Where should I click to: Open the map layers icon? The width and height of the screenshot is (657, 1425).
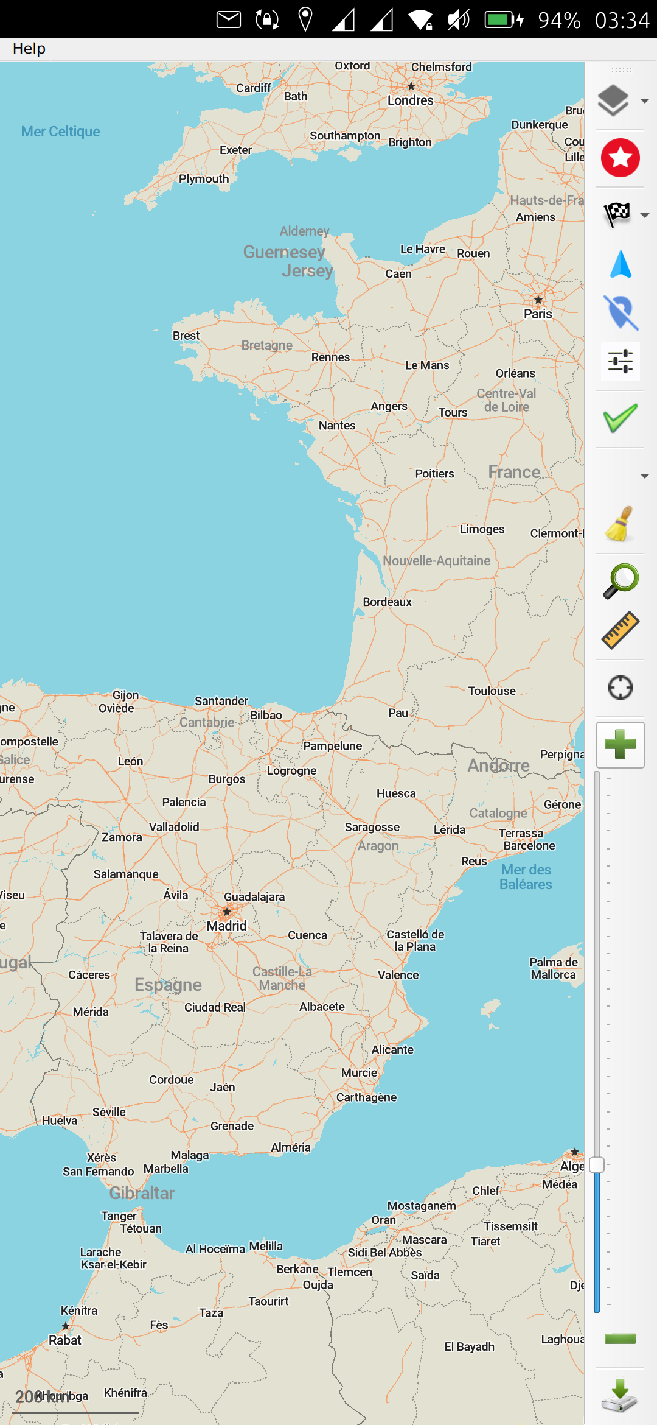click(x=613, y=100)
